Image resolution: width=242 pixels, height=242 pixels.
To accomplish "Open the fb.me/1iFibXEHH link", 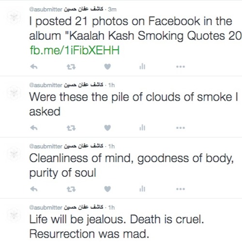I will point(75,50).
